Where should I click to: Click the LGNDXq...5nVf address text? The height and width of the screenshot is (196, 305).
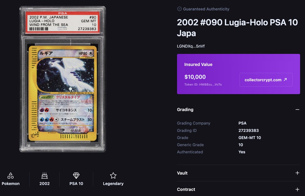pyautogui.click(x=191, y=46)
